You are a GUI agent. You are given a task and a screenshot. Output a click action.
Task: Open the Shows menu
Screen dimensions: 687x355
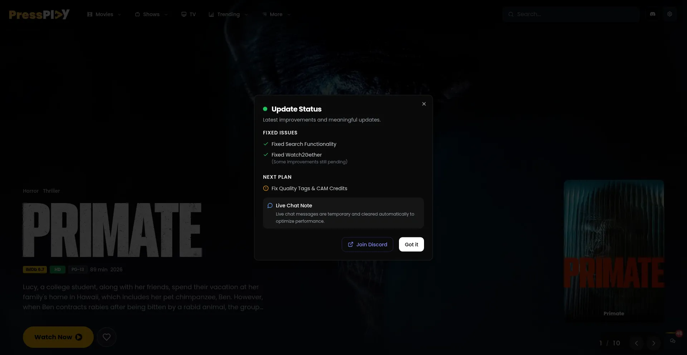(151, 14)
